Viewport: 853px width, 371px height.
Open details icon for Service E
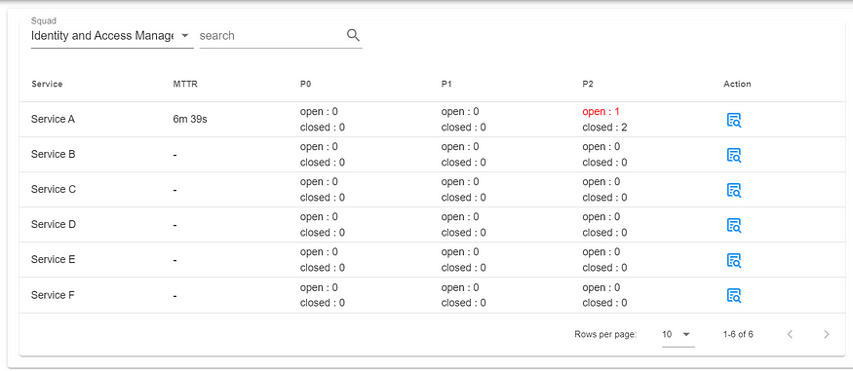[734, 260]
